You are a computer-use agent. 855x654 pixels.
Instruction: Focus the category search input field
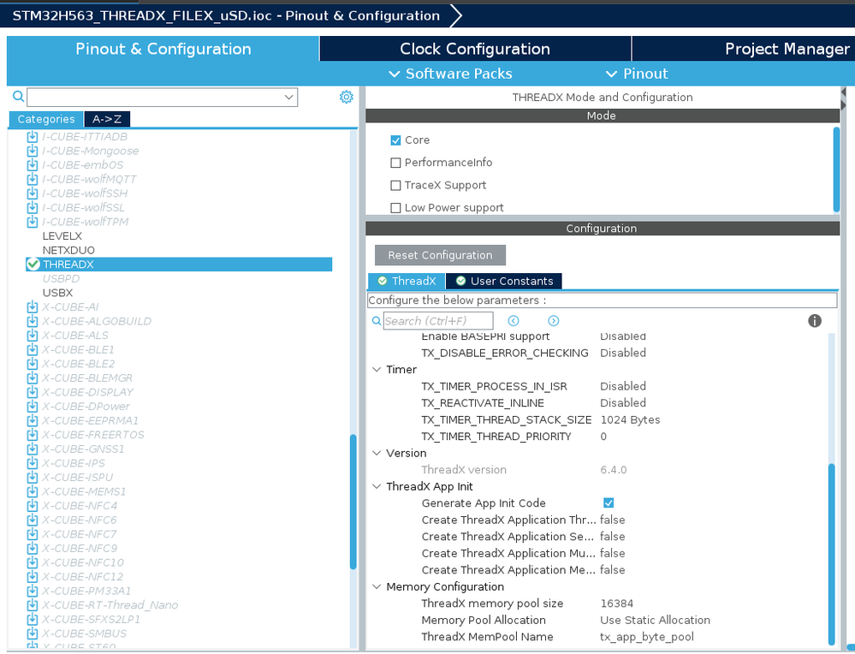(x=162, y=97)
